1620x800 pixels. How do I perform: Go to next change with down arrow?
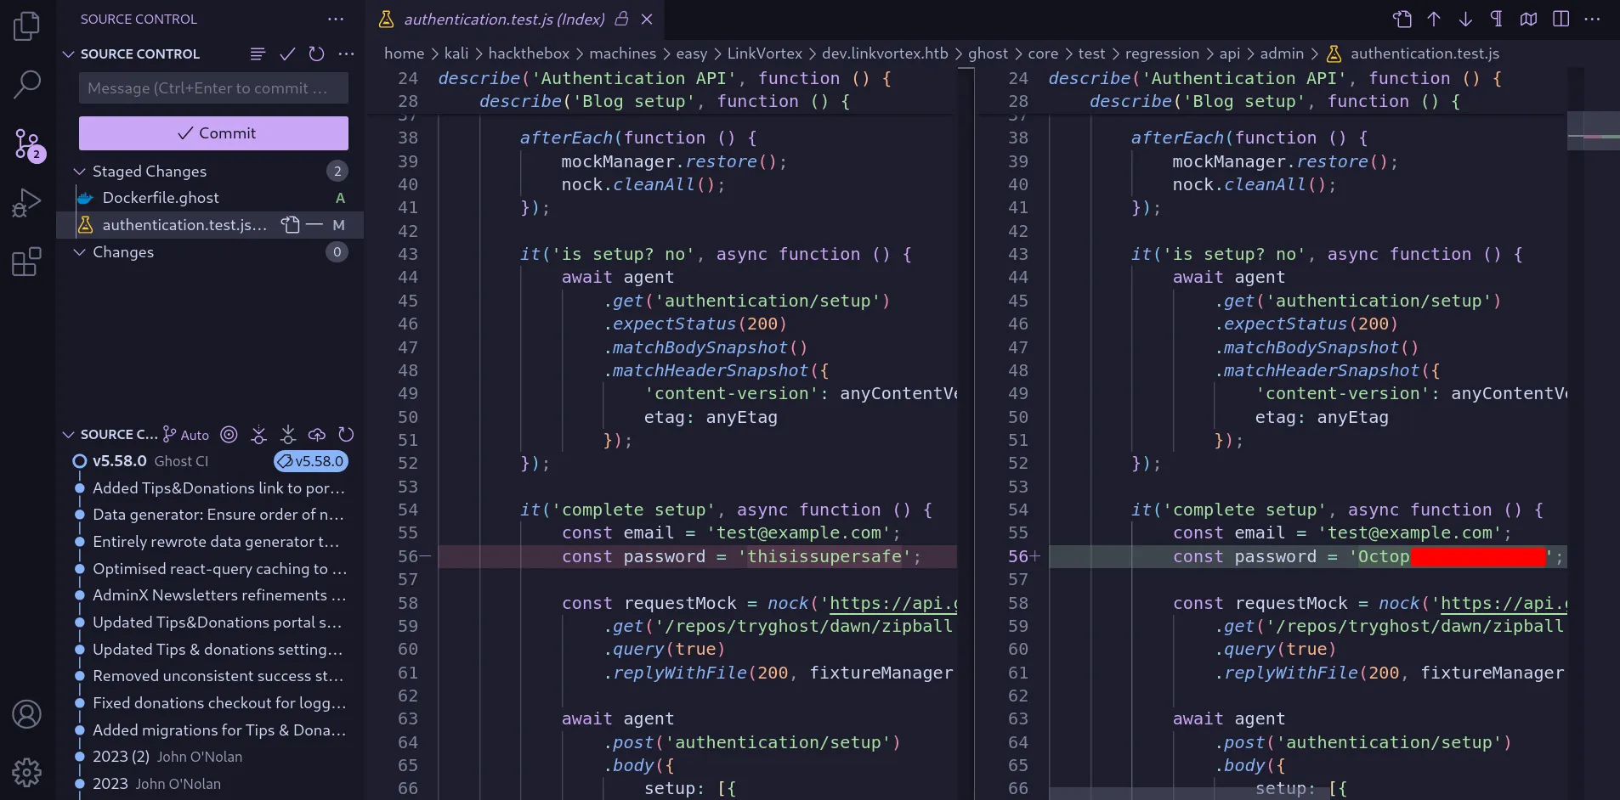click(1465, 19)
